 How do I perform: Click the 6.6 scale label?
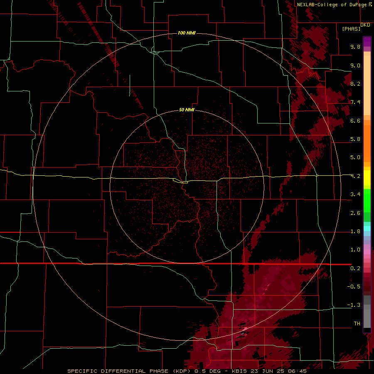coord(355,121)
